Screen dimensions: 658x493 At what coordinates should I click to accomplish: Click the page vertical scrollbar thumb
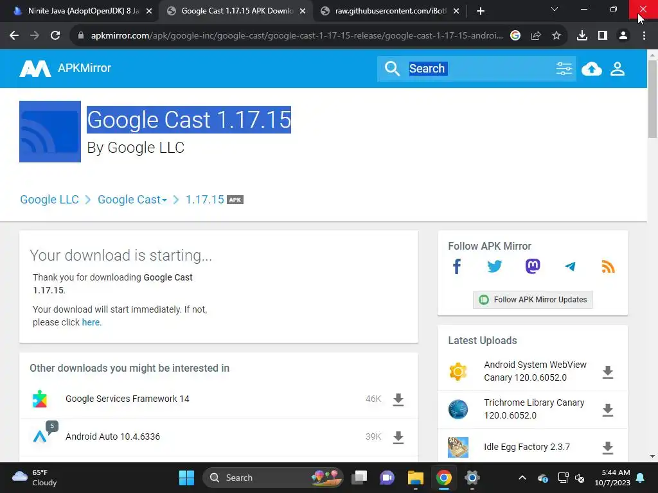coord(652,98)
